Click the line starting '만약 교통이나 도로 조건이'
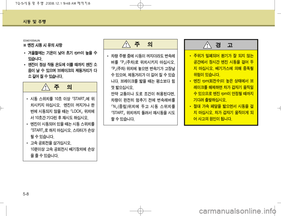This screenshot has height=216, width=281. pos(143,94)
